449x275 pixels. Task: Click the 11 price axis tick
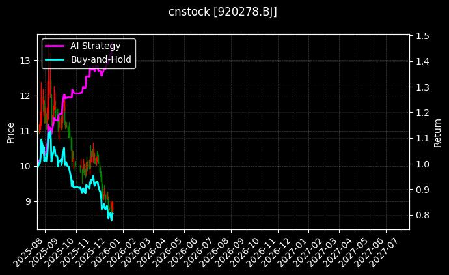point(26,131)
